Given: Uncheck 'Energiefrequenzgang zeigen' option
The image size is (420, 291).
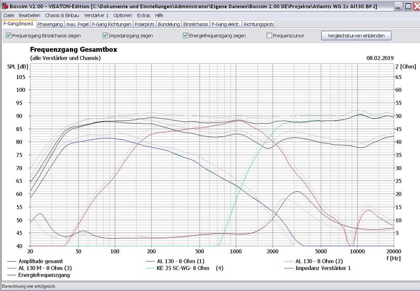Looking at the screenshot, I should pos(186,36).
